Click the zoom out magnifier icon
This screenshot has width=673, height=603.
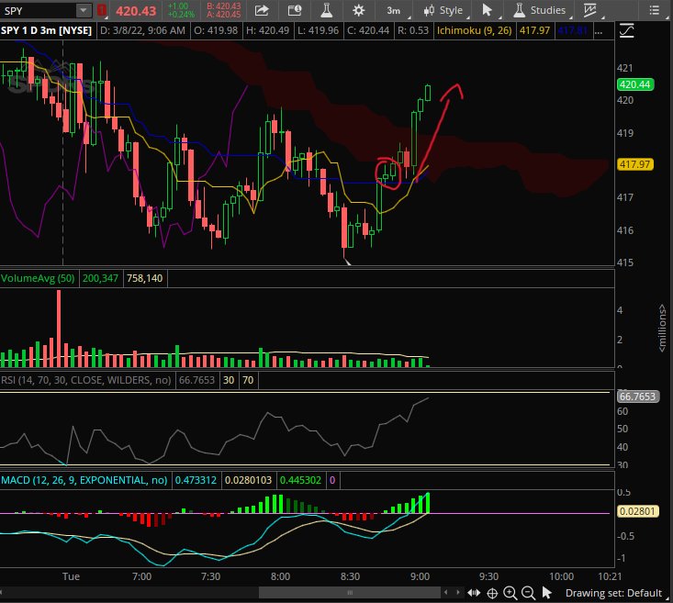pyautogui.click(x=528, y=593)
